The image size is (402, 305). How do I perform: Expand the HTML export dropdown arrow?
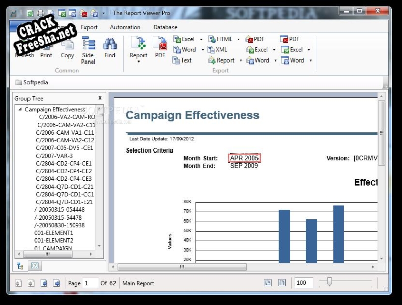(x=238, y=39)
